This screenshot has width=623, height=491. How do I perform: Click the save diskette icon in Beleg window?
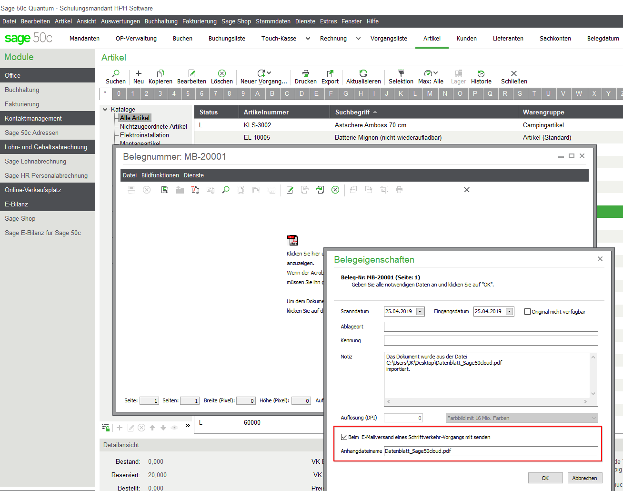coord(165,190)
